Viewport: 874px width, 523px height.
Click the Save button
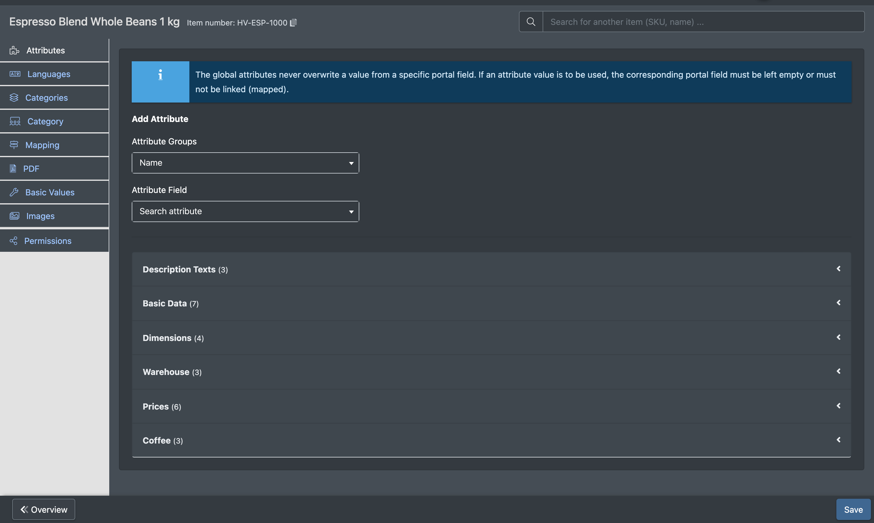853,510
